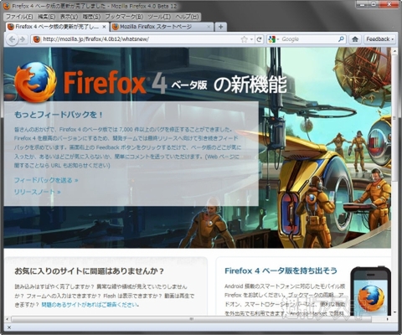
Task: Click the お気に入りのサイトに問題はありませんか？ heading
Action: (89, 271)
